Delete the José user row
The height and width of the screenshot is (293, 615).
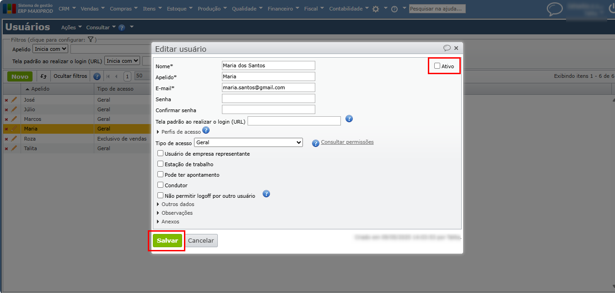pyautogui.click(x=6, y=100)
